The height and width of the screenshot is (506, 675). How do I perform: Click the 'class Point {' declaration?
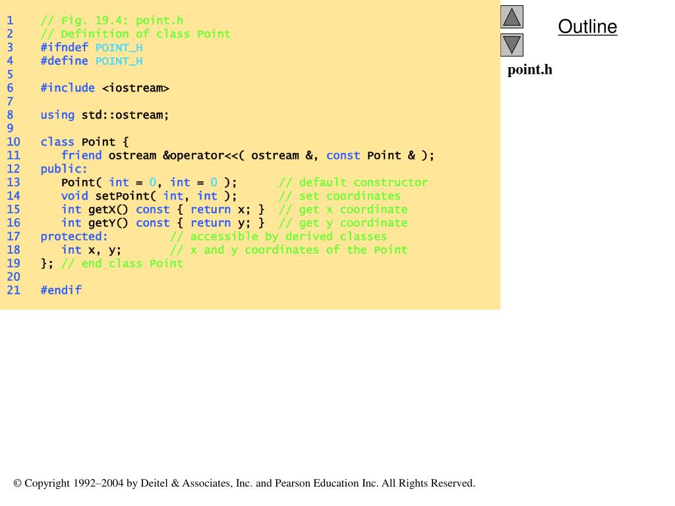(84, 142)
